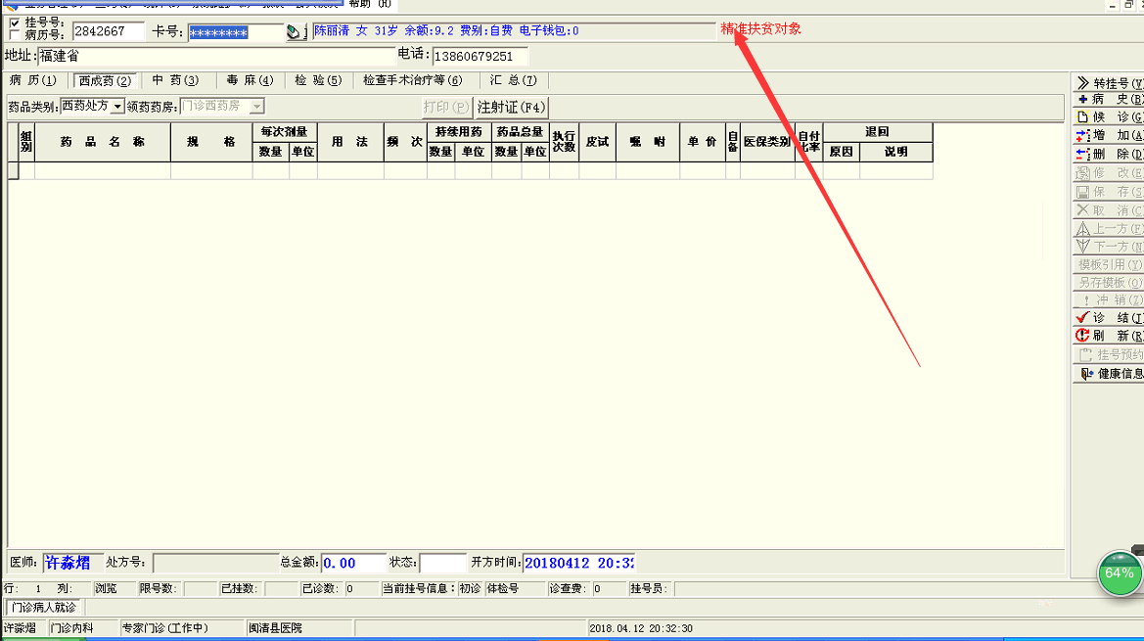Viewport: 1144px width, 641px height.
Task: Click the 单价 column header
Action: [703, 142]
